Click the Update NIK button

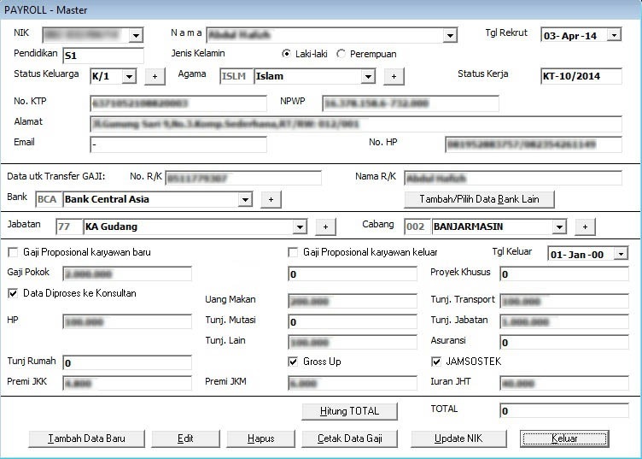(x=458, y=438)
